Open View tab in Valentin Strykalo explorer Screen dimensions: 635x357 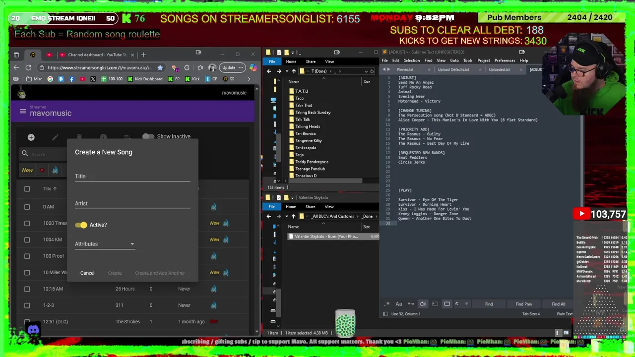(329, 207)
